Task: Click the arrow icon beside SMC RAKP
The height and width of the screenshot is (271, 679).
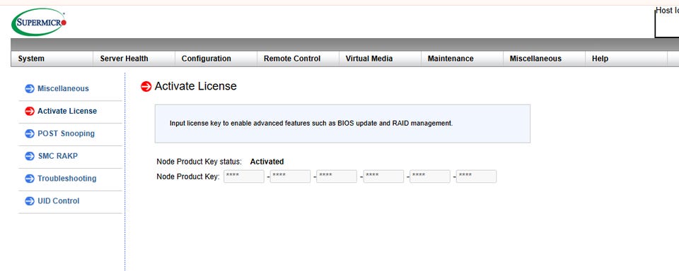Action: pos(30,156)
